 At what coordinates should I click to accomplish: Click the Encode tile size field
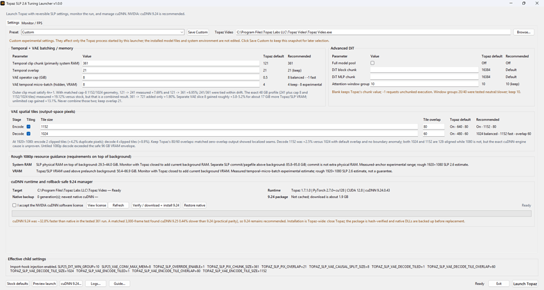(229, 127)
